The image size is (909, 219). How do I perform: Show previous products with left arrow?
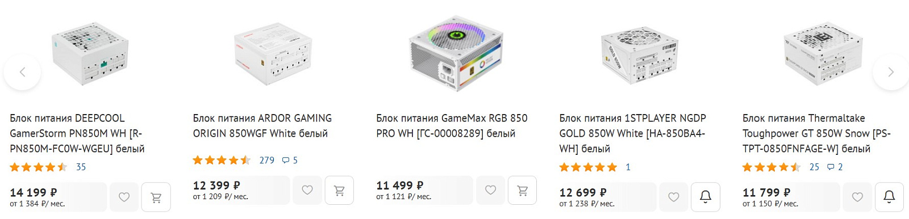(22, 72)
